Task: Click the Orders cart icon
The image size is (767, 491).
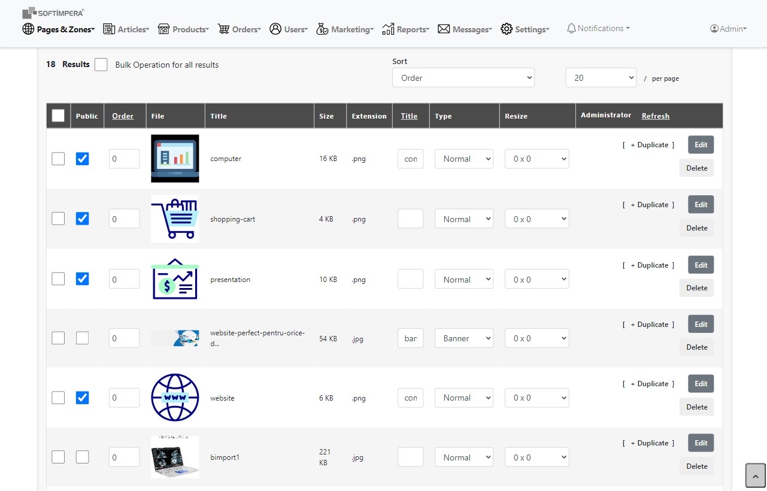Action: click(x=223, y=29)
